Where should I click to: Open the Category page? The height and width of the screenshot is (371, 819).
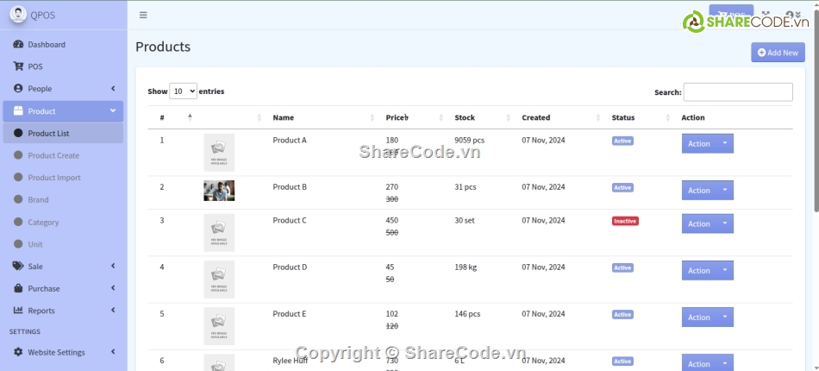[x=63, y=222]
